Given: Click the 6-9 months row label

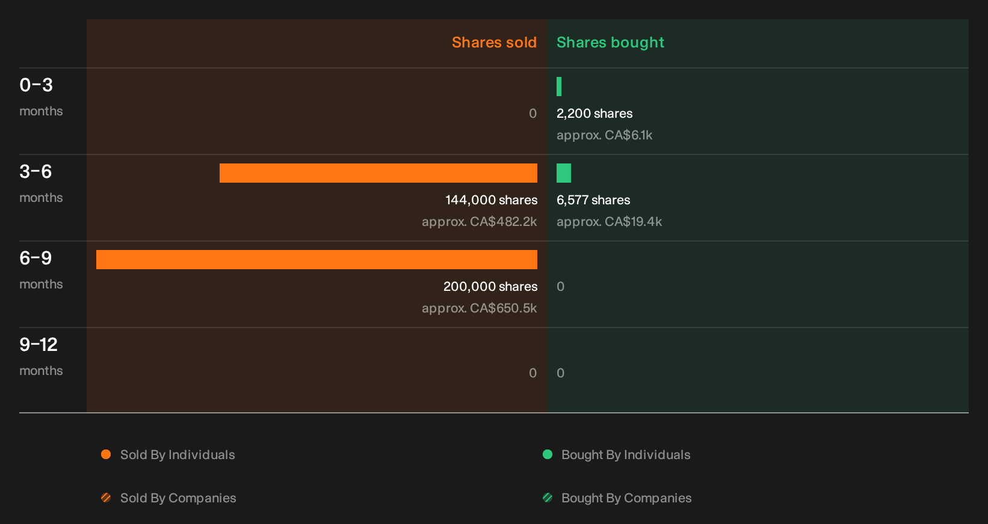Looking at the screenshot, I should (x=41, y=269).
